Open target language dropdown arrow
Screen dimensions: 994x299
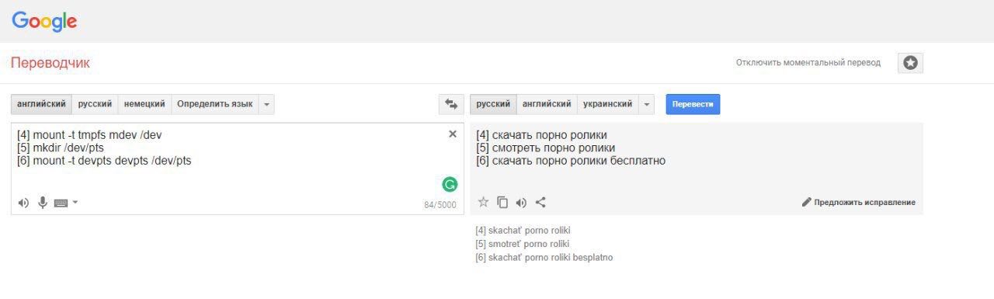646,104
